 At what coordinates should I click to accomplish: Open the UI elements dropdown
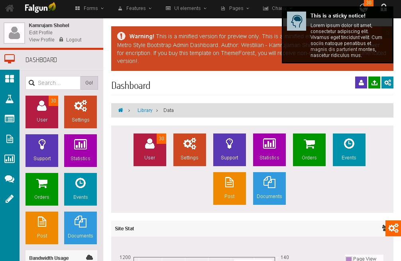186,8
